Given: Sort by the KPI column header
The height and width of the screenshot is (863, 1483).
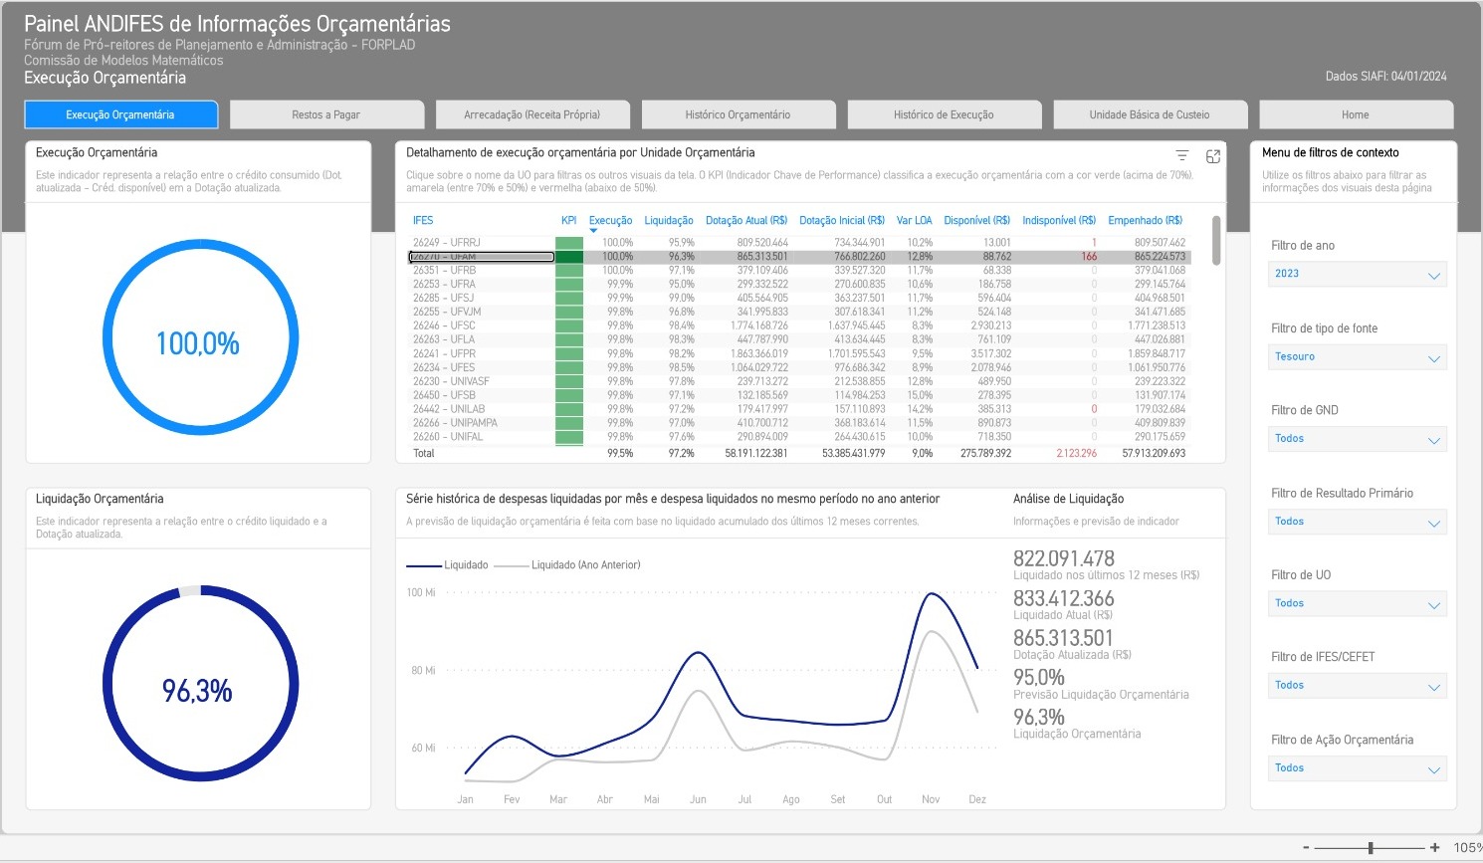Looking at the screenshot, I should tap(568, 220).
